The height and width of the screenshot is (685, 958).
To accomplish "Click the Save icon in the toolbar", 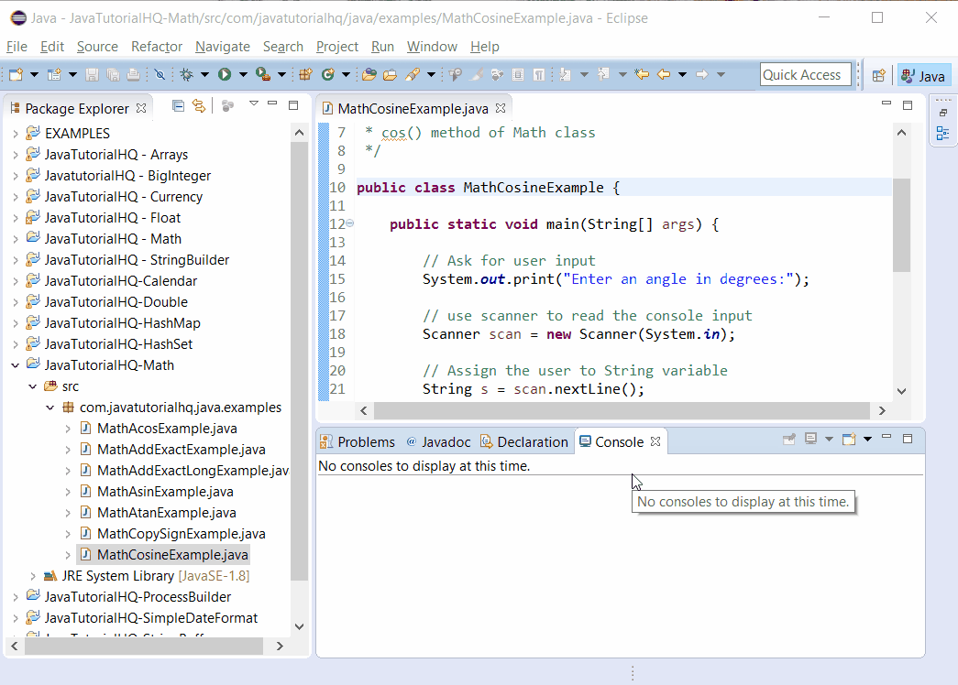I will pyautogui.click(x=91, y=74).
